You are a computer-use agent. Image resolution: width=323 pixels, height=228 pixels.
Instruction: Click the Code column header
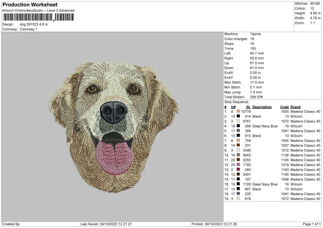[284, 106]
